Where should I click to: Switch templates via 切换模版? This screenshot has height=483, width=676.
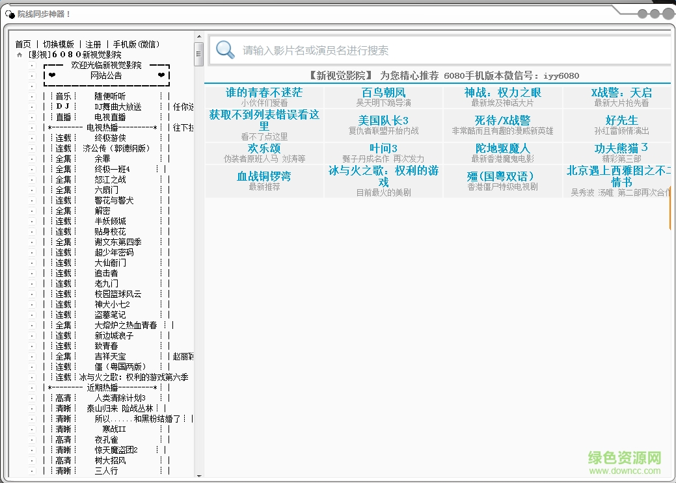click(59, 44)
